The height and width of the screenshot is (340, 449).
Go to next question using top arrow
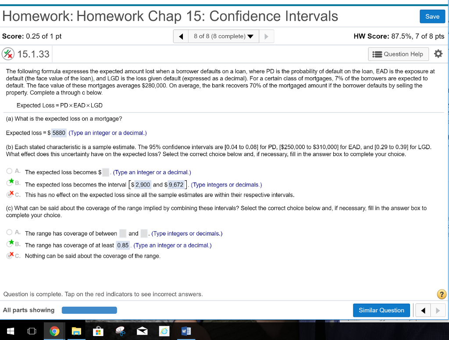(266, 36)
